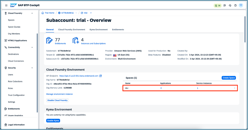Open Role Collections in the sidebar
The width and height of the screenshot is (248, 130).
click(x=15, y=82)
